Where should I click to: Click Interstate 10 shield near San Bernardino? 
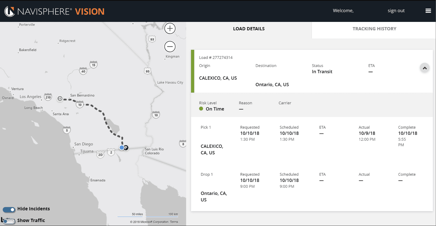[80, 105]
